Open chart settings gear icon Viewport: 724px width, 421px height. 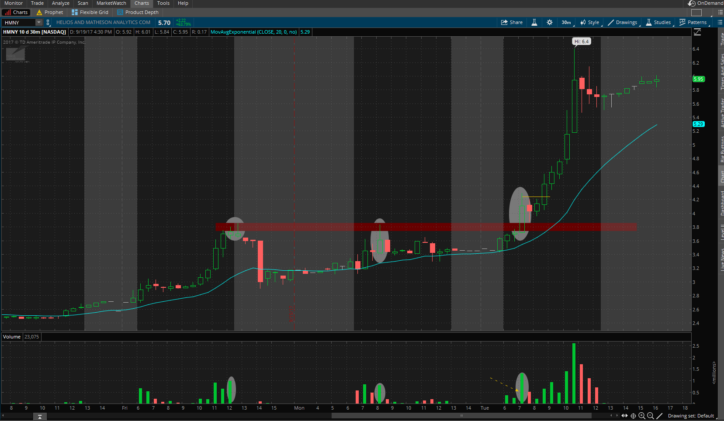[550, 22]
